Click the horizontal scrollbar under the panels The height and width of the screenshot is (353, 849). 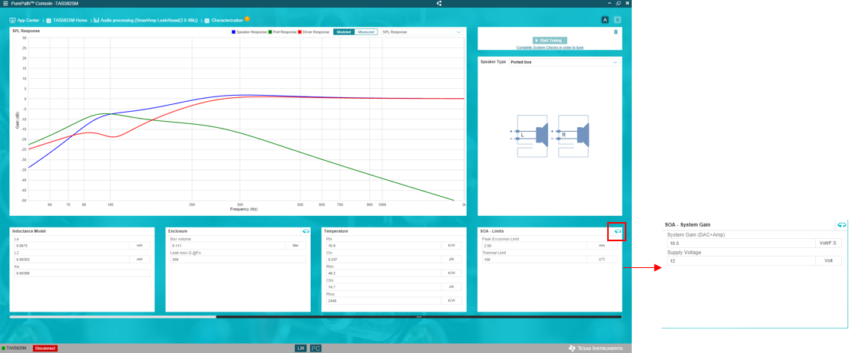(x=418, y=317)
